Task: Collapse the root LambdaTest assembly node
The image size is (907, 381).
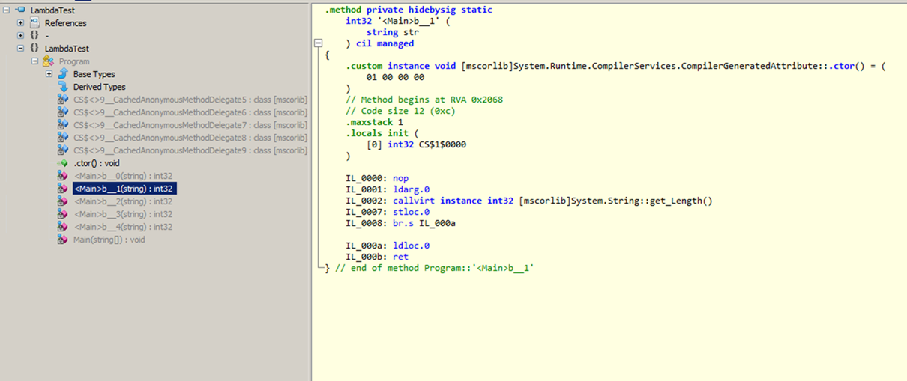Action: point(7,10)
